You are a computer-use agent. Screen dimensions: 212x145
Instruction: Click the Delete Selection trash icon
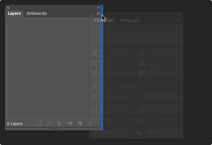tap(90, 123)
